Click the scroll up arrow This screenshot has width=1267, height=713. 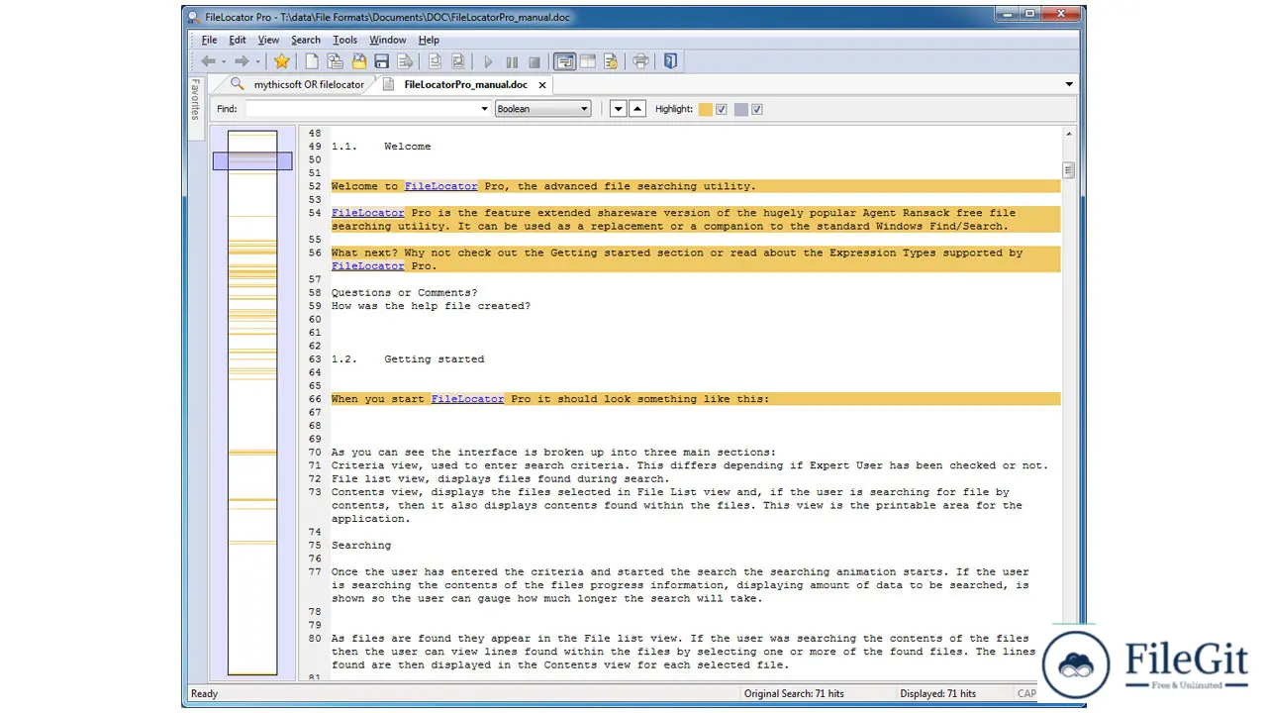[x=1069, y=133]
